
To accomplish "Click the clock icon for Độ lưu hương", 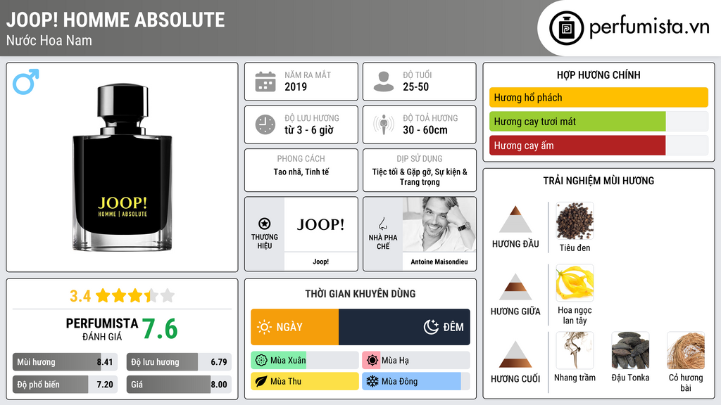I will tap(265, 124).
